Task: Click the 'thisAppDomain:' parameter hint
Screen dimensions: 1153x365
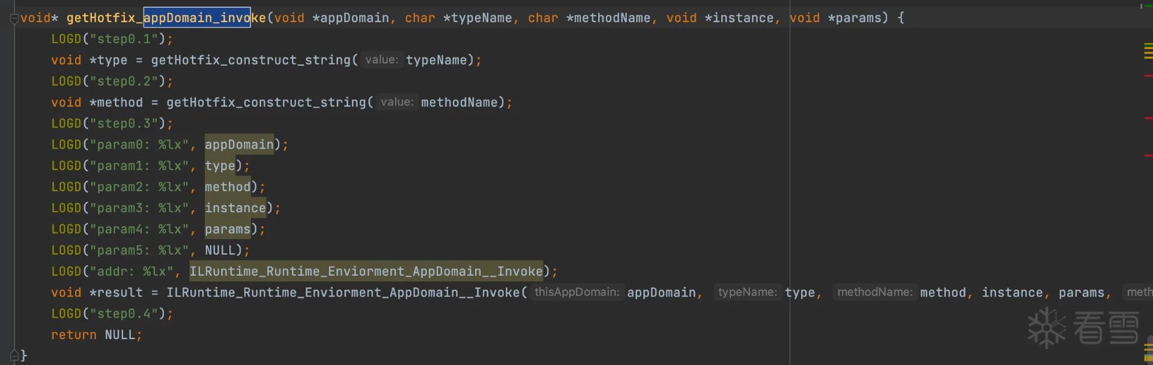Action: [576, 292]
